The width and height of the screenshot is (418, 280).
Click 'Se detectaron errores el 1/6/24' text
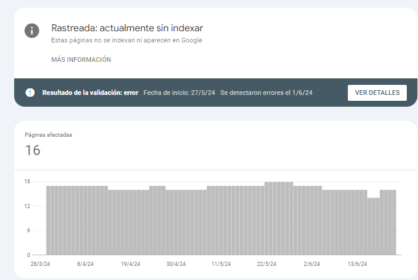[x=266, y=93]
